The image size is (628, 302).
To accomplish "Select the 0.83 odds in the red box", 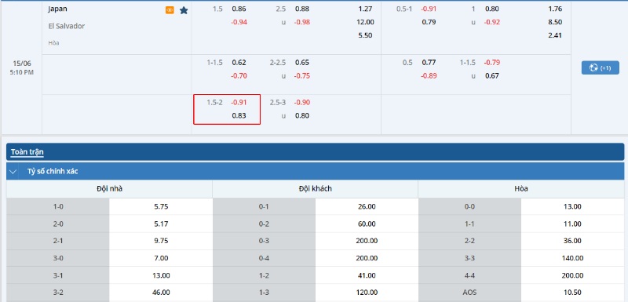I will pos(239,116).
